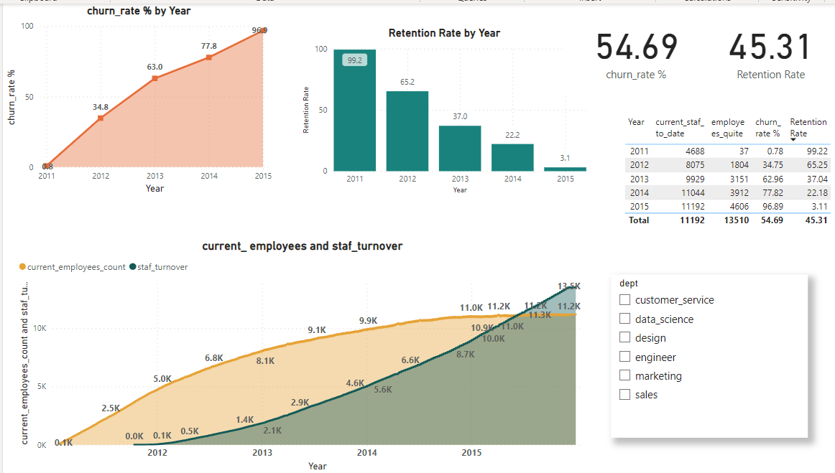The width and height of the screenshot is (835, 473).
Task: Select the 2011 bar in Retention Rate chart
Action: (x=353, y=108)
